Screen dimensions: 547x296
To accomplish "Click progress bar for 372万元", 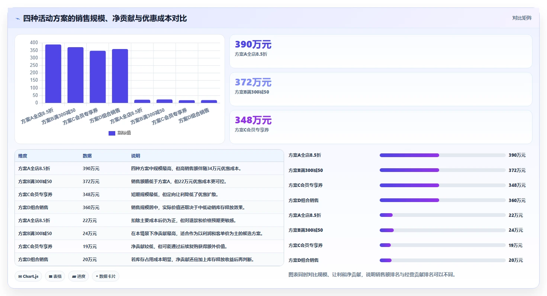I will coord(443,170).
